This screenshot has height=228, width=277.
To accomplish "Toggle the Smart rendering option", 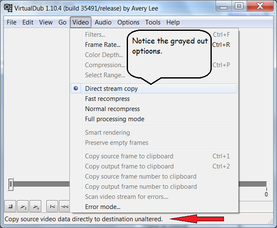I will (x=154, y=133).
